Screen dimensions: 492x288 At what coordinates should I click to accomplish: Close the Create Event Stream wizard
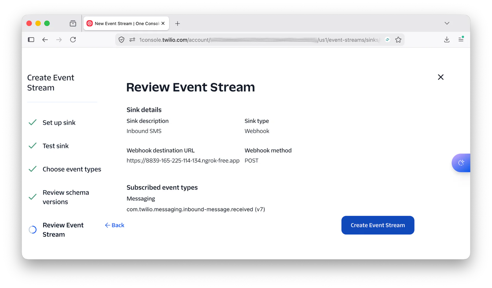[x=441, y=77]
